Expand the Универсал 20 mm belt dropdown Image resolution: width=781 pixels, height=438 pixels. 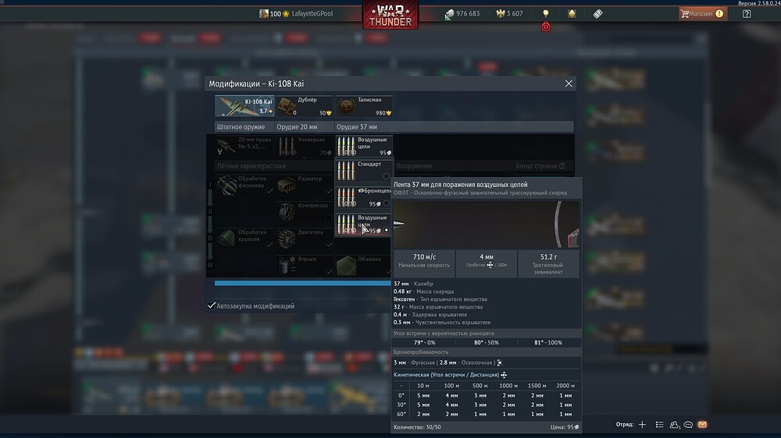click(x=305, y=147)
